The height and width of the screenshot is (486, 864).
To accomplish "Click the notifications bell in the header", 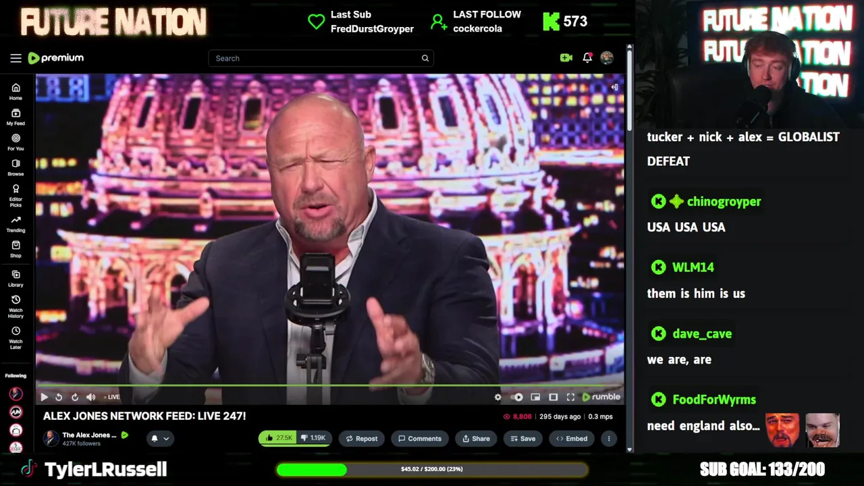I will click(587, 58).
